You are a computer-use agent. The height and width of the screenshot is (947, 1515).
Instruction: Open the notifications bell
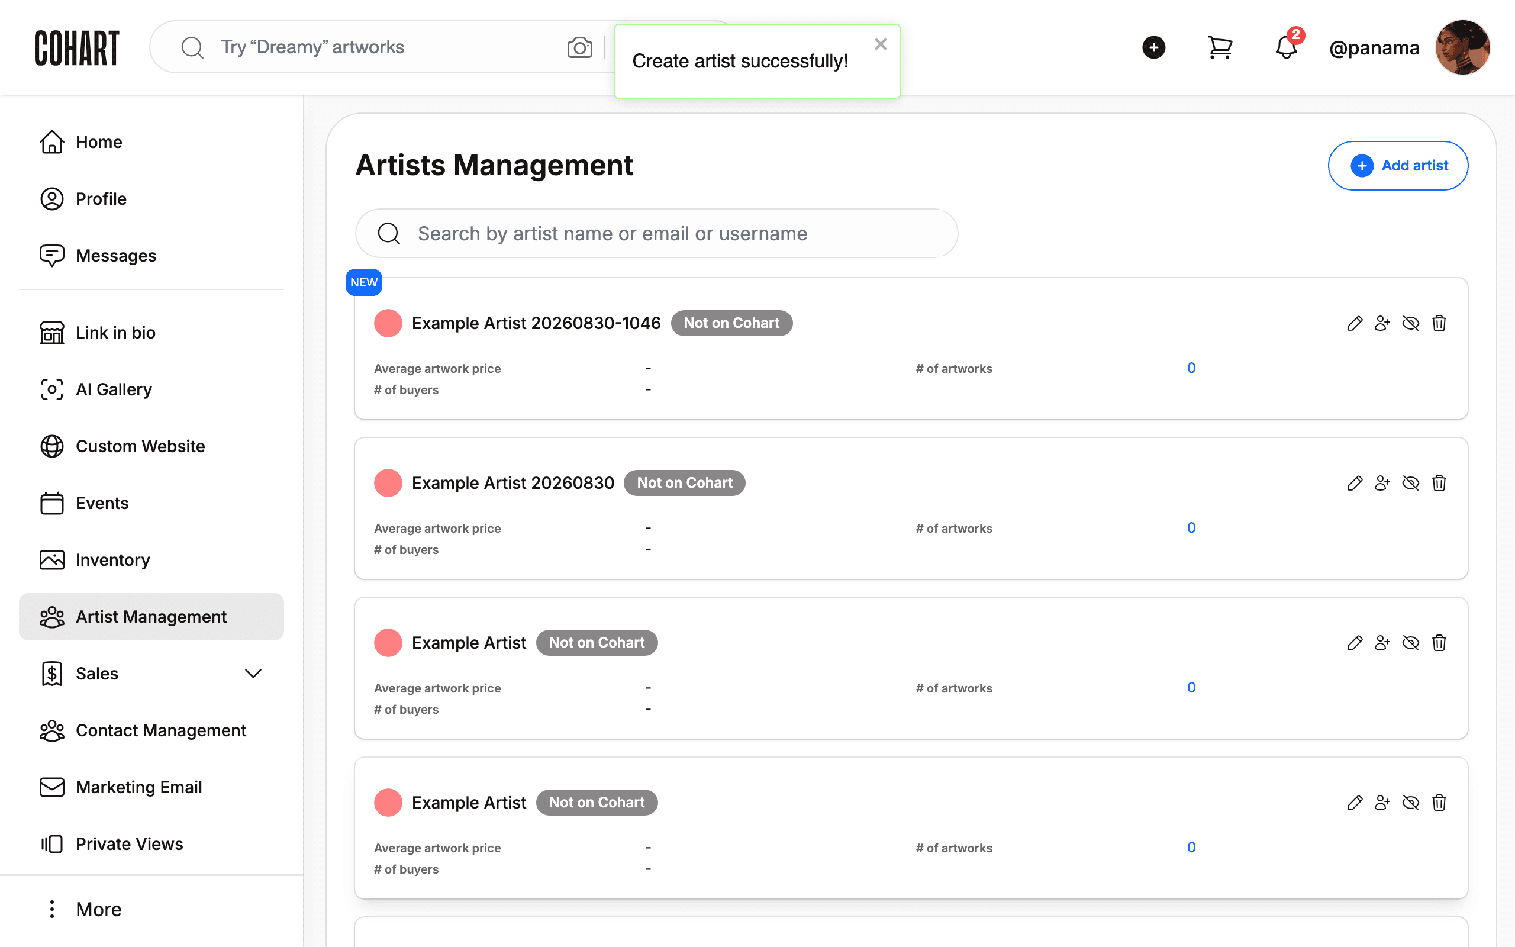pos(1286,47)
